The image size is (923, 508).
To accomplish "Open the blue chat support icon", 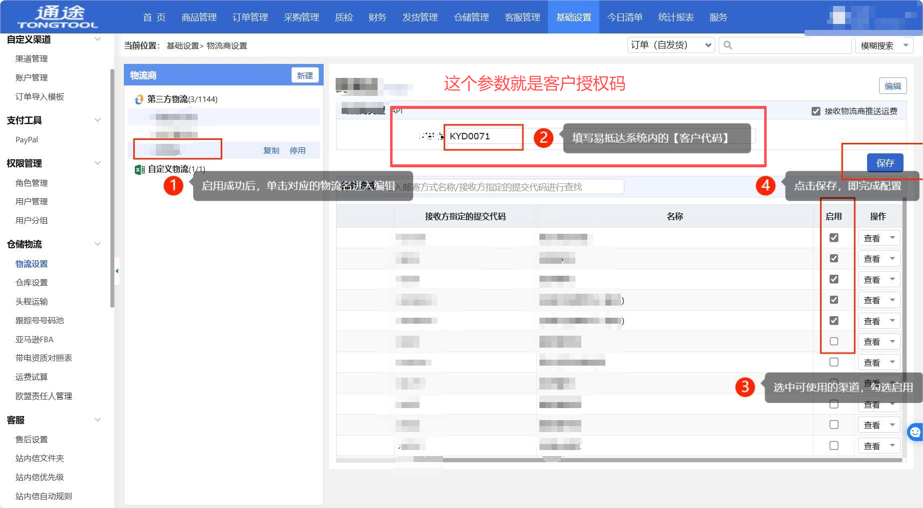I will 915,432.
